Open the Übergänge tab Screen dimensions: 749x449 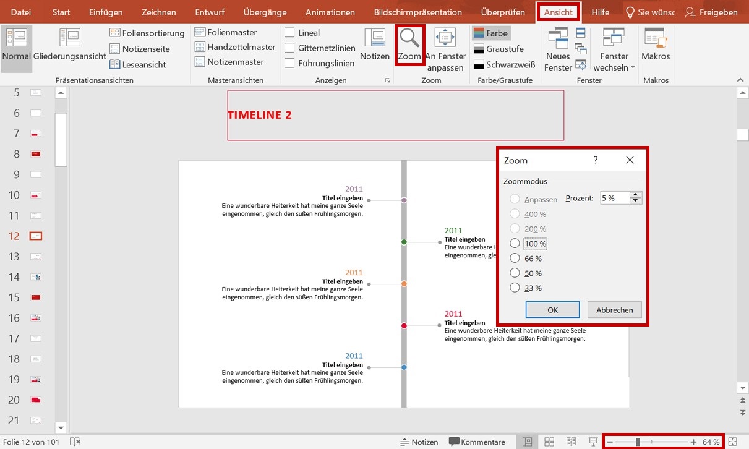[x=265, y=12]
